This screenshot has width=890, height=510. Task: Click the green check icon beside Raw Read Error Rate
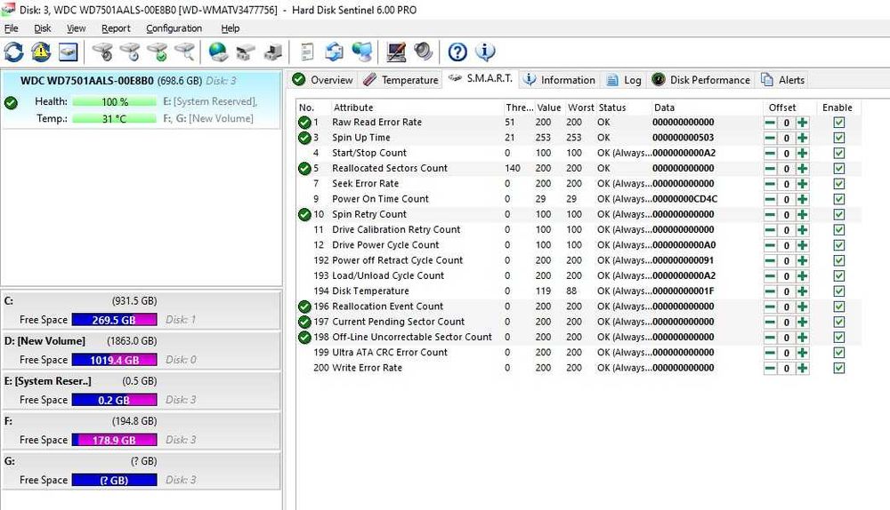pyautogui.click(x=304, y=123)
